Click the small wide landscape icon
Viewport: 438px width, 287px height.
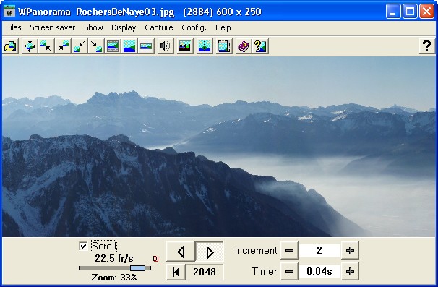coord(146,46)
